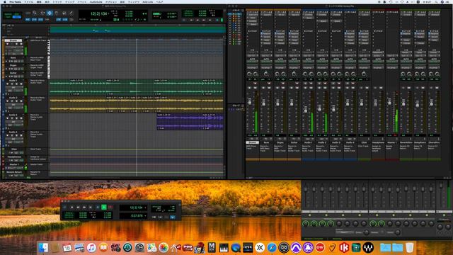Click the Master 1 track name in the Mix window
The height and width of the screenshot is (255, 453).
point(392,142)
